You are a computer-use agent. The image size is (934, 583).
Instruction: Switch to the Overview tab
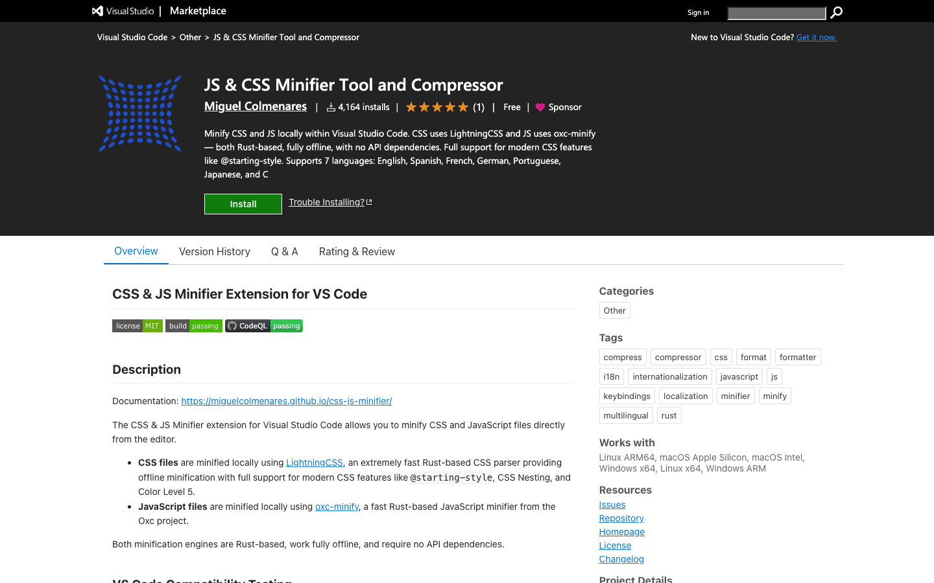pos(136,251)
